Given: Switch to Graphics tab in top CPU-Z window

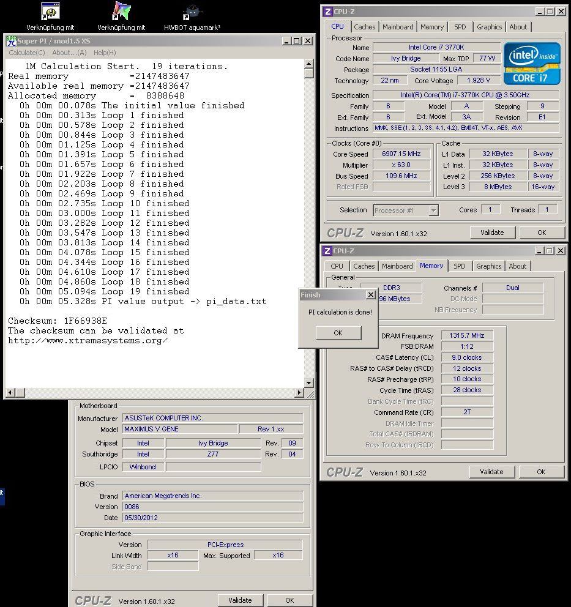Looking at the screenshot, I should tap(490, 27).
